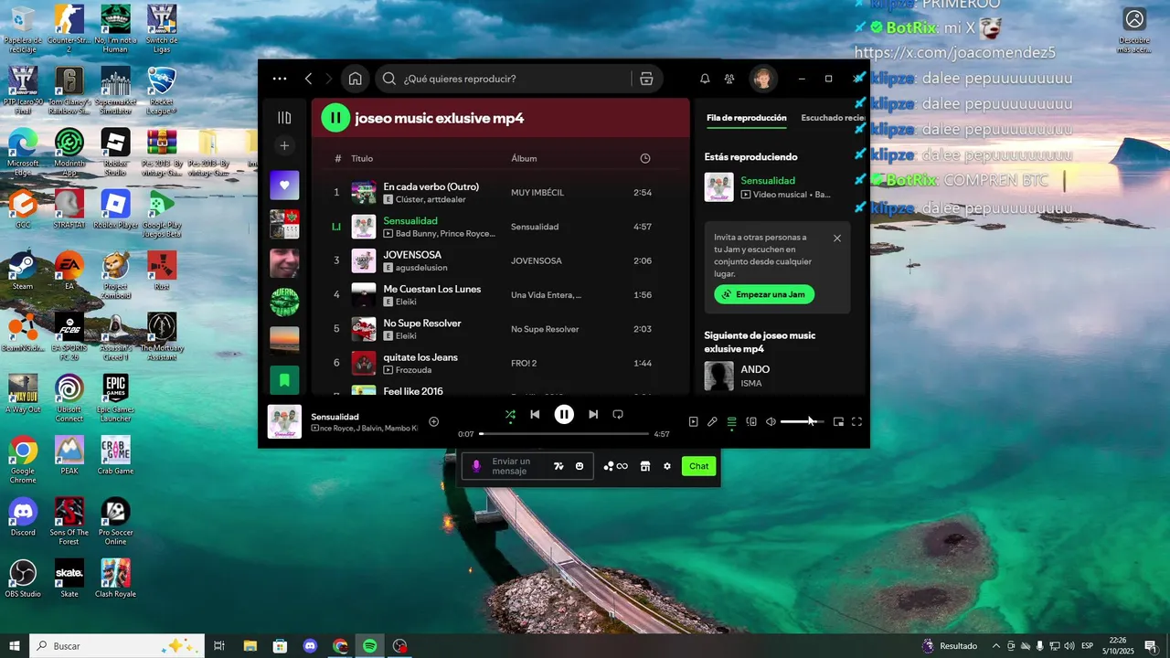Toggle repeat mode

point(618,414)
